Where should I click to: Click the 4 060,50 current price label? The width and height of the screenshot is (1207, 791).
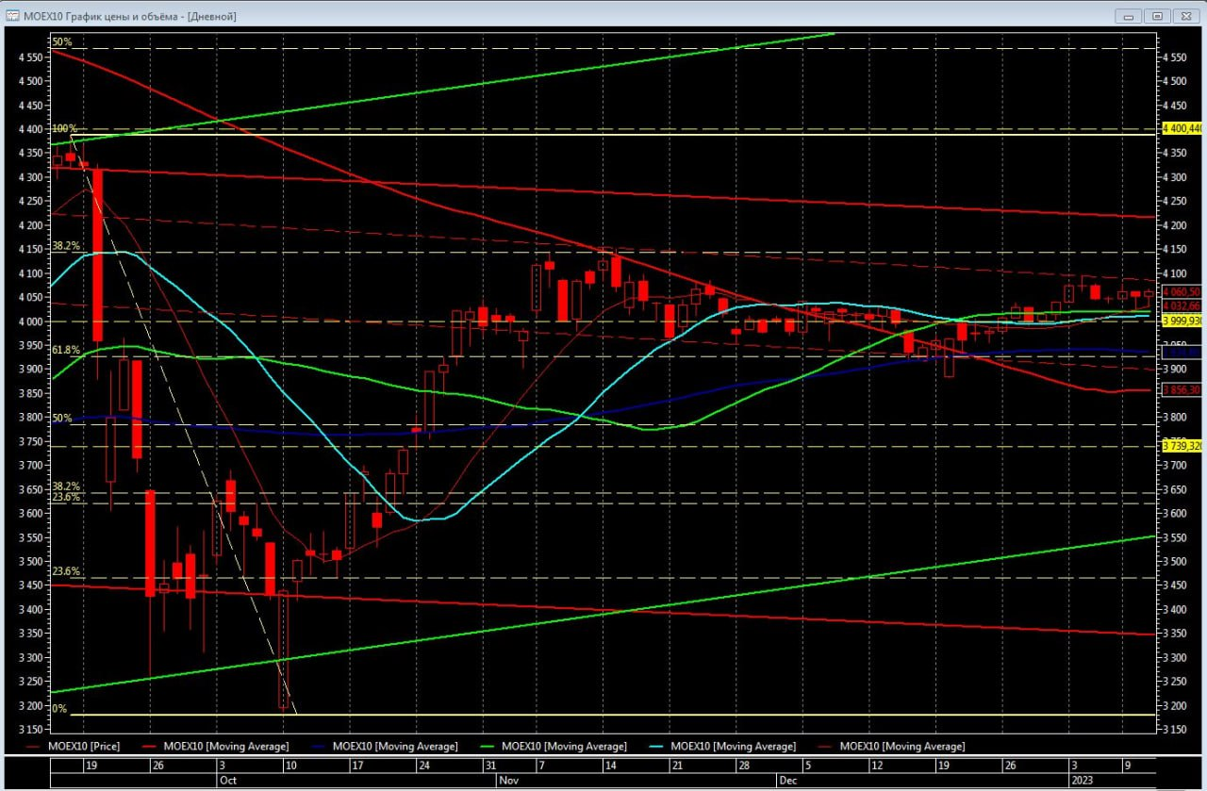pos(1182,291)
